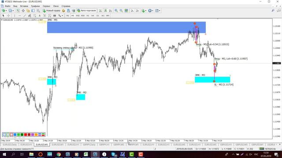Zoom out on the chart
The image size is (282, 158).
[121, 11]
